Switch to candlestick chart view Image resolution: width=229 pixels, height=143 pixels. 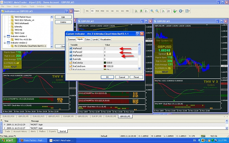[141, 11]
